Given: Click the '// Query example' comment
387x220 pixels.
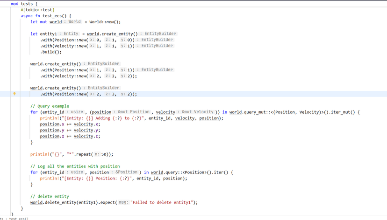Looking at the screenshot, I should point(50,106).
